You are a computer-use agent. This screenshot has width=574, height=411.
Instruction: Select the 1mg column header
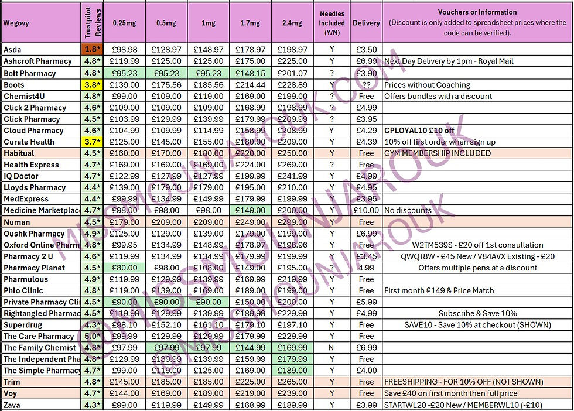tap(209, 23)
